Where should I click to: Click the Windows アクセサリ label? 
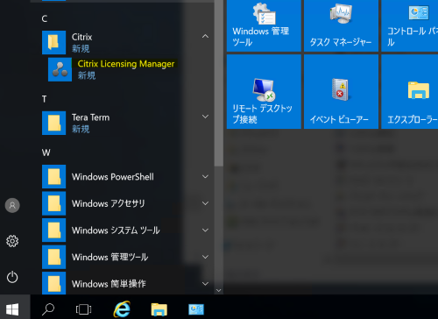point(109,203)
